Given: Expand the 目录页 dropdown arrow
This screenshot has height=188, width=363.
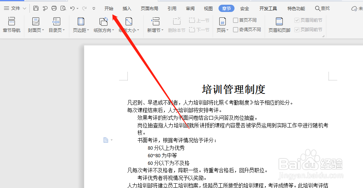Looking at the screenshot, I should pyautogui.click(x=64, y=30).
